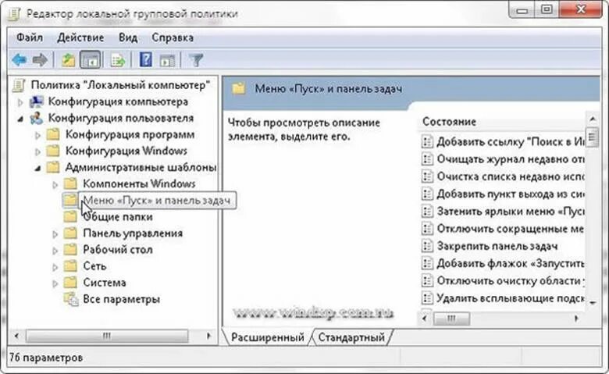This screenshot has width=609, height=374.
Task: Toggle the action pane toolbar icon
Action: (x=167, y=61)
